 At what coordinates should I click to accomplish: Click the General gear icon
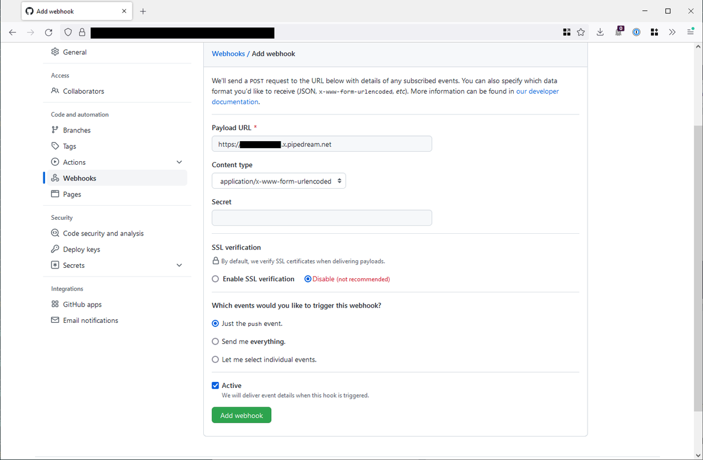(55, 52)
